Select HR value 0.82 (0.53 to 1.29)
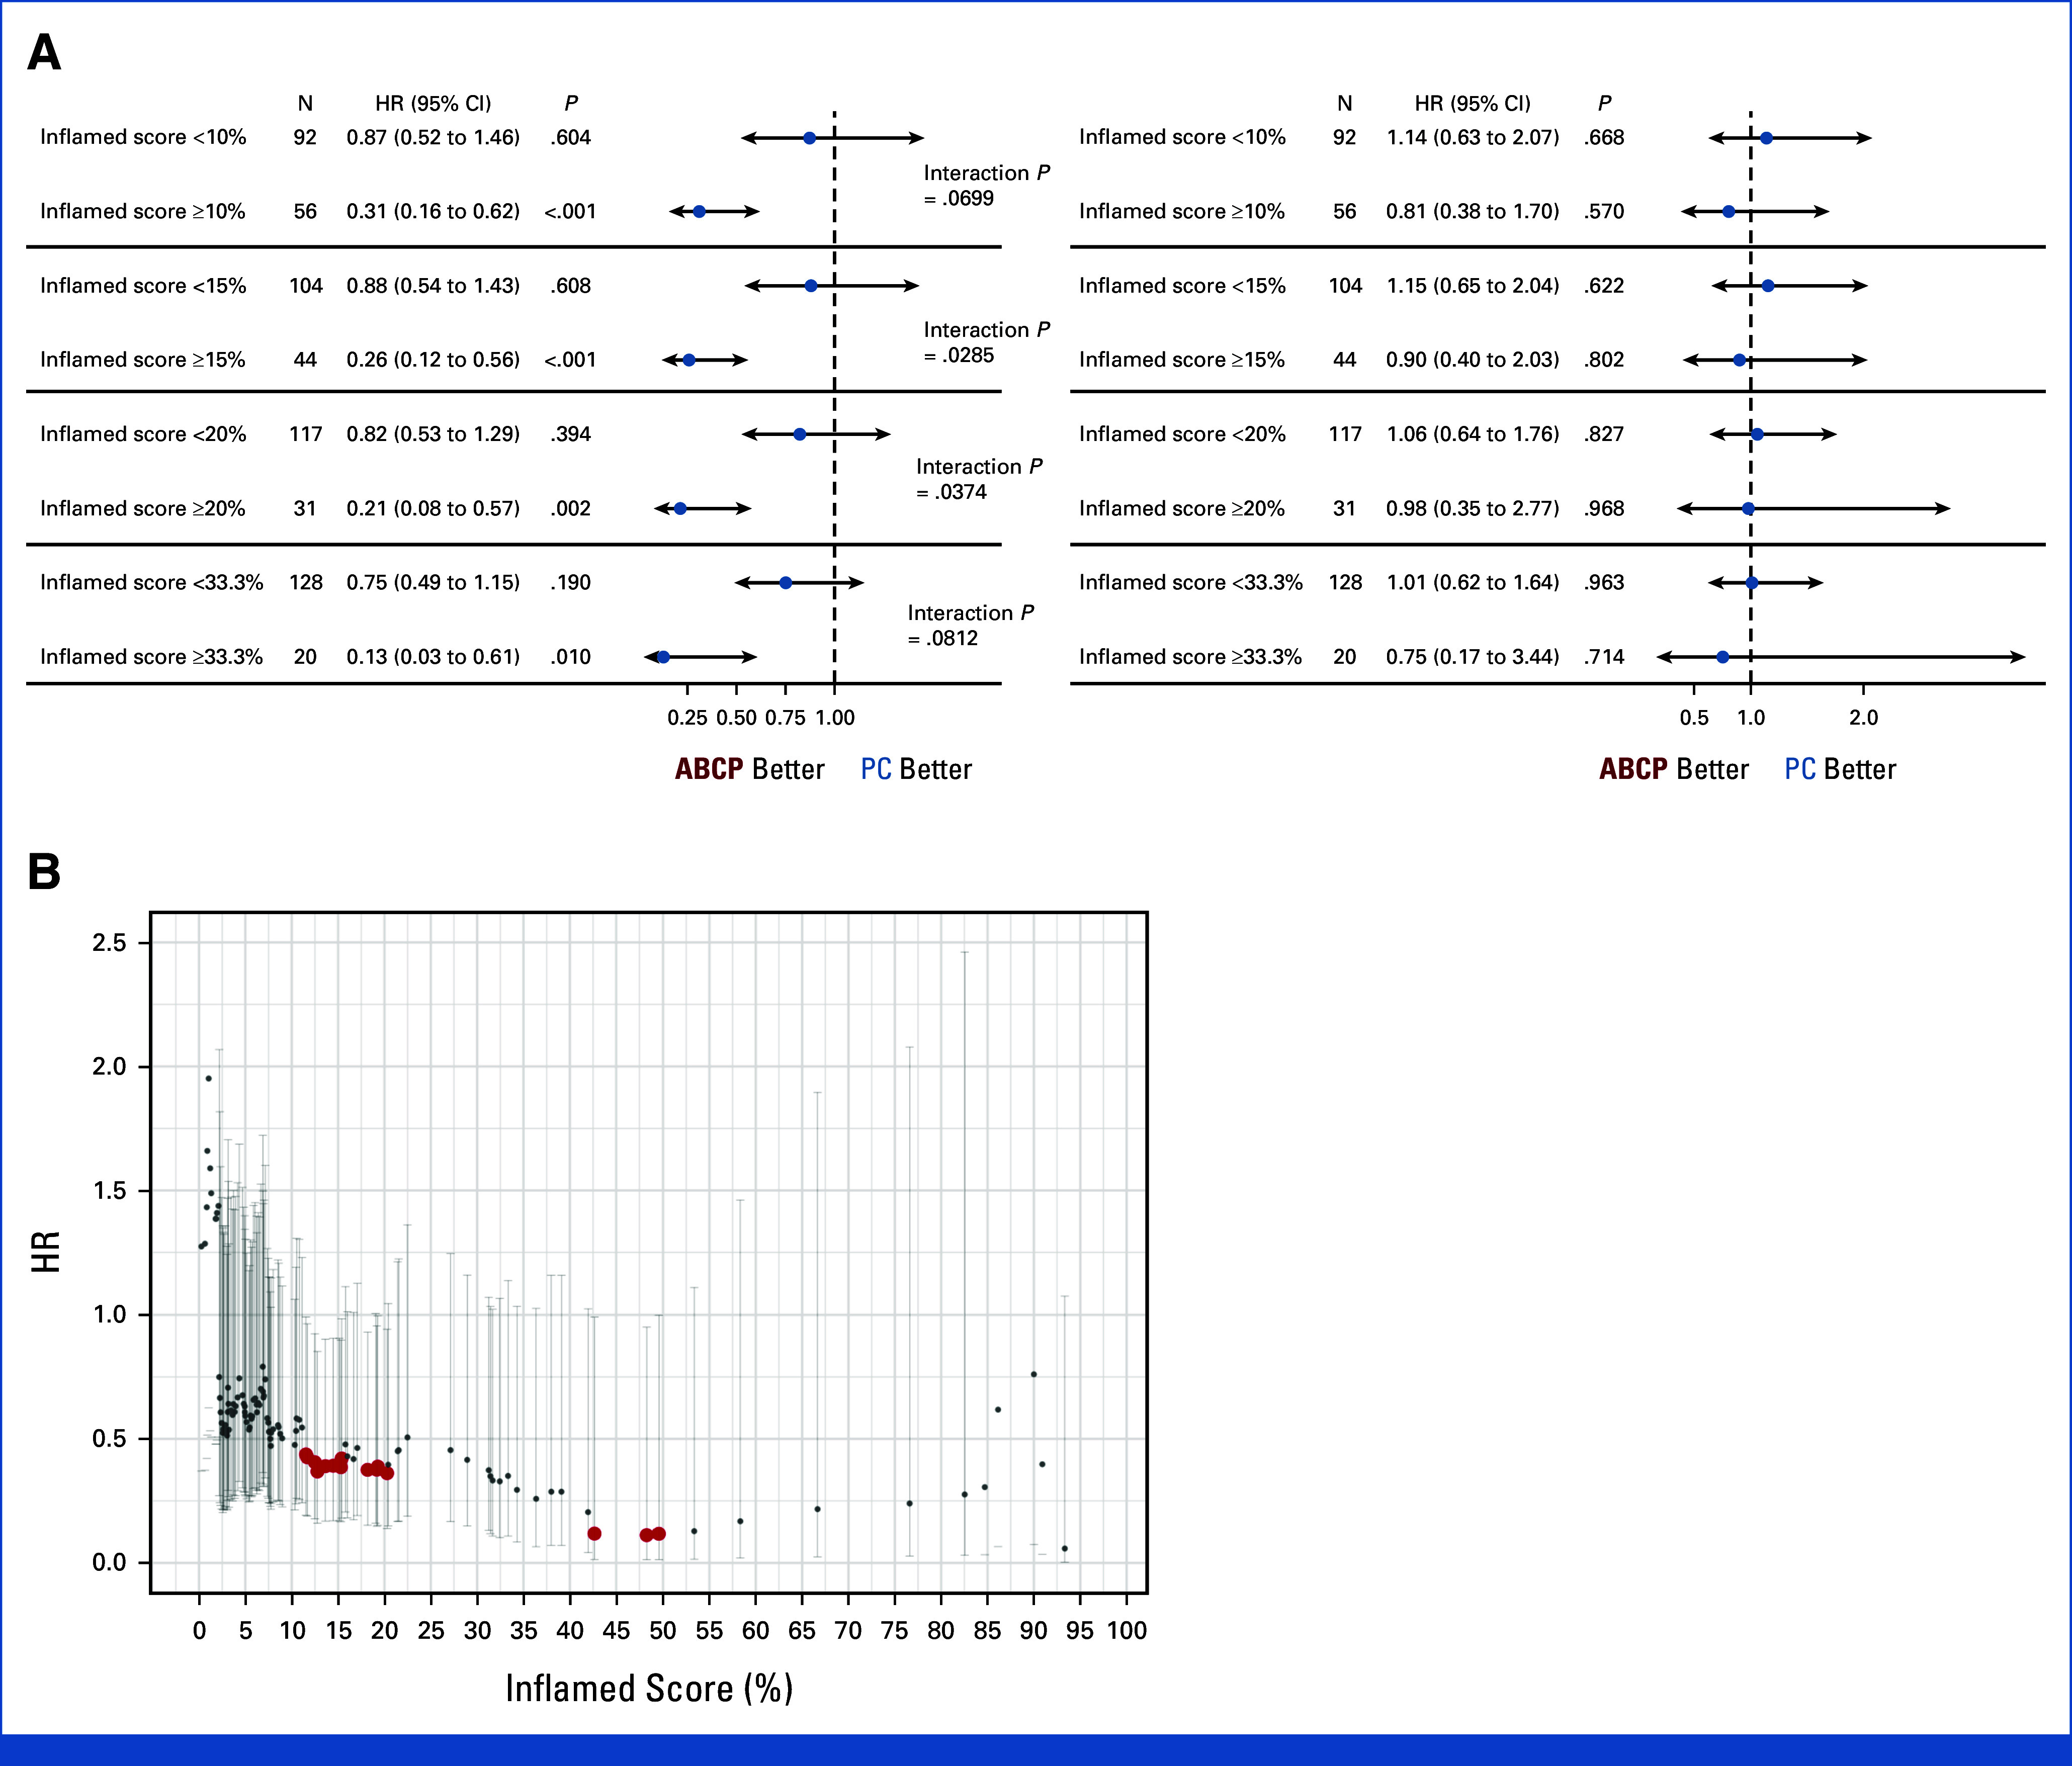 tap(433, 434)
